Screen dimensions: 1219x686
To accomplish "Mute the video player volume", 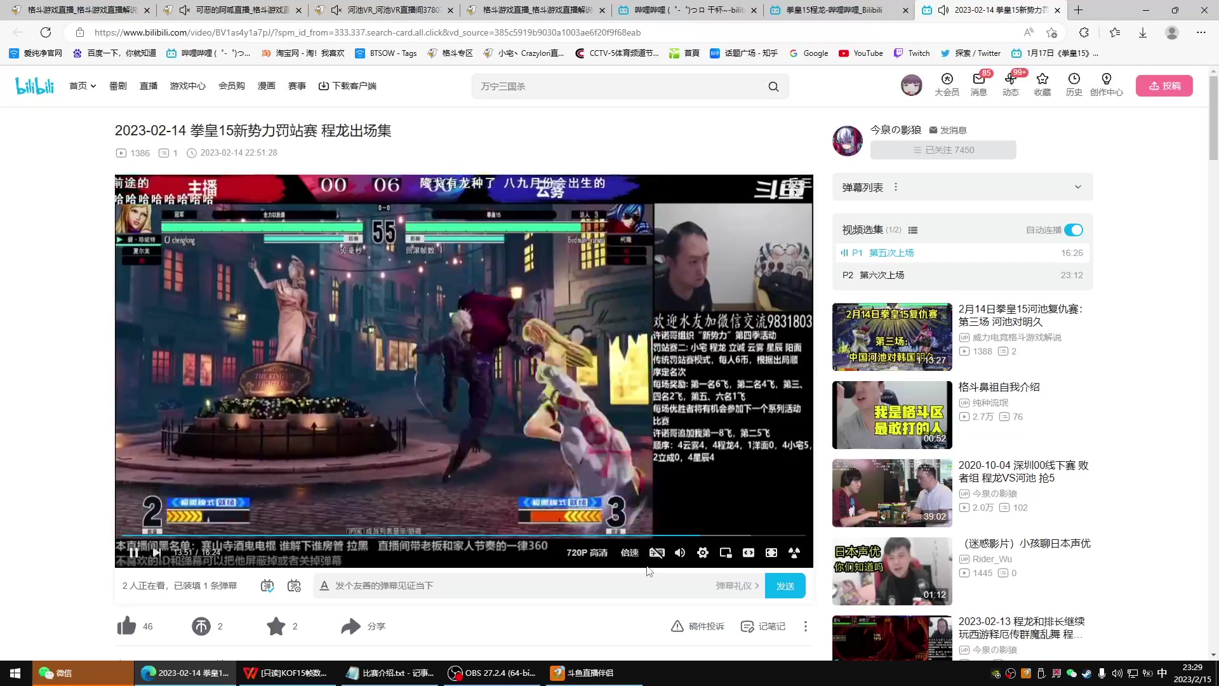I will point(680,553).
